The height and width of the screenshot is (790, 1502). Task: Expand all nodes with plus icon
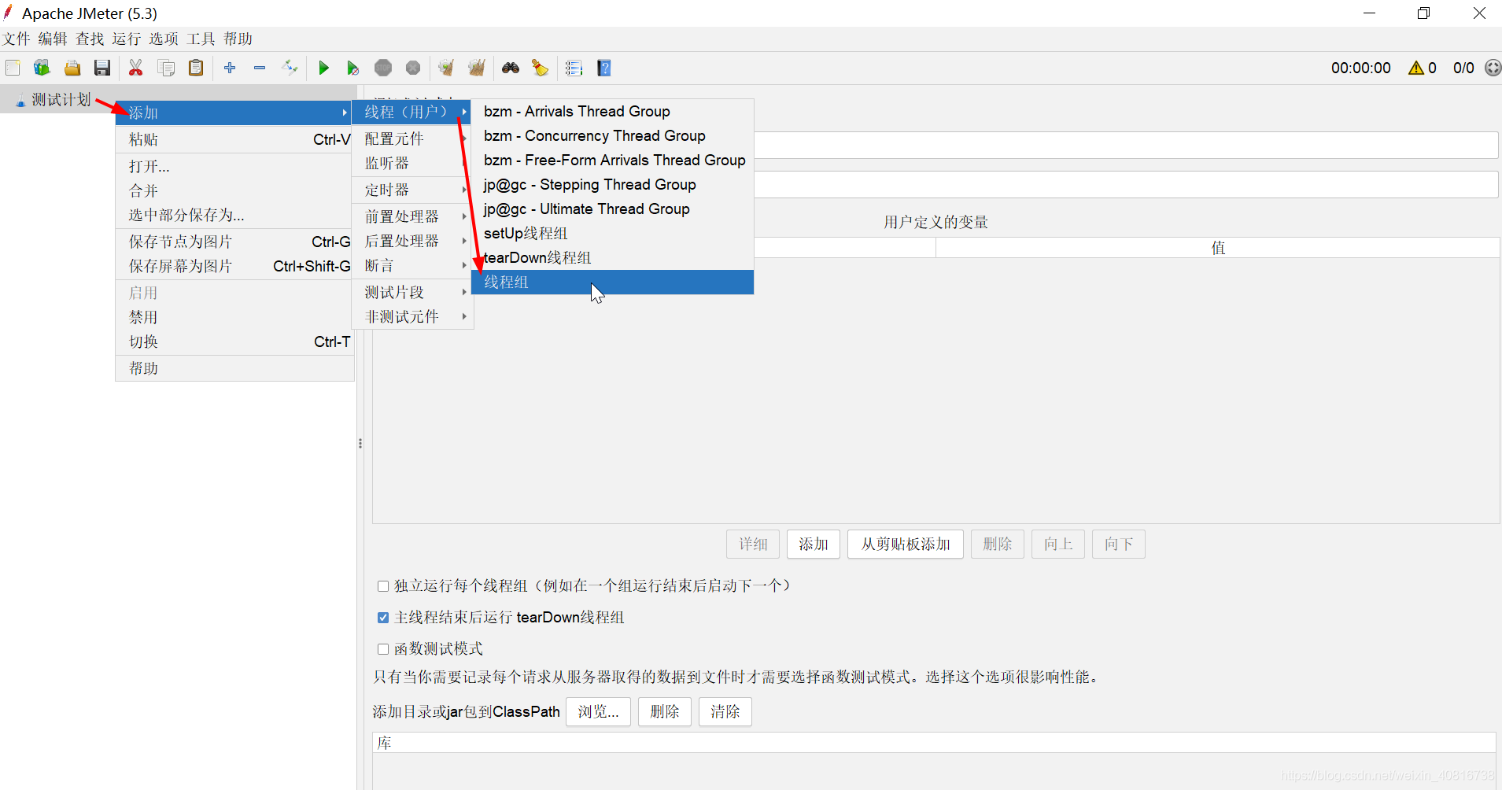pos(230,68)
